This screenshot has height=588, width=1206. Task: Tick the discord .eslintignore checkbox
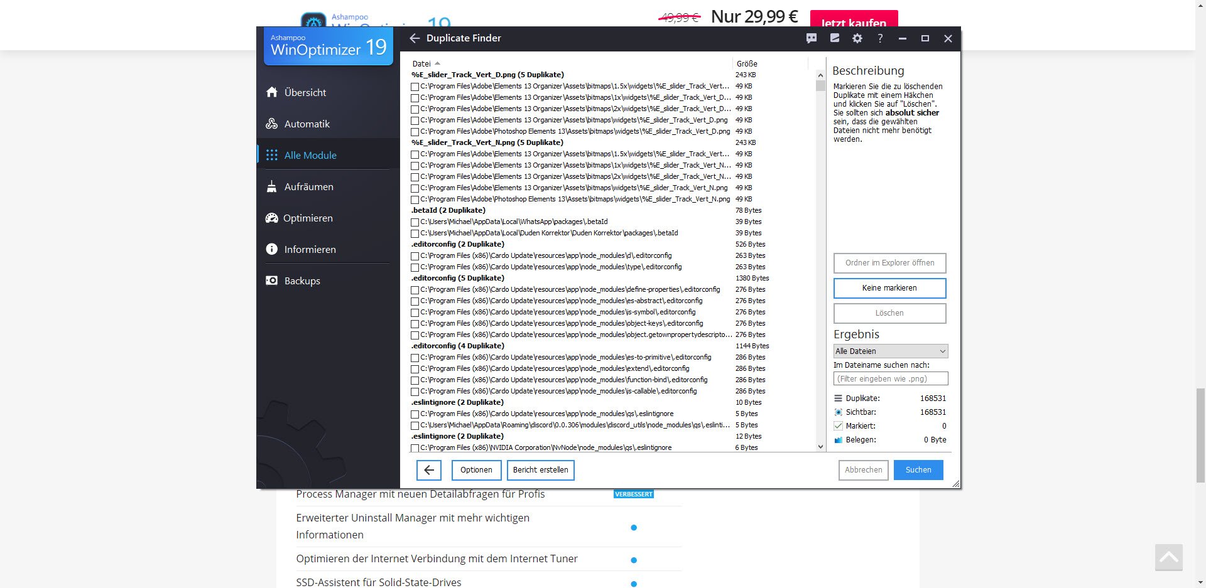point(415,425)
